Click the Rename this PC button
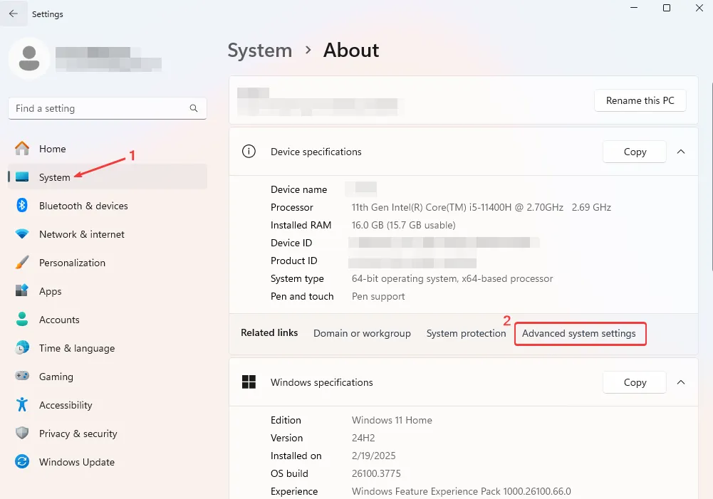The height and width of the screenshot is (499, 713). (640, 101)
